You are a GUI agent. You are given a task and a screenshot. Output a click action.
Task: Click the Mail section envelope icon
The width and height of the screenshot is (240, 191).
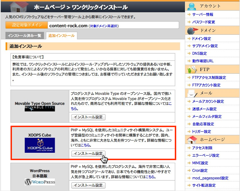point(192,93)
